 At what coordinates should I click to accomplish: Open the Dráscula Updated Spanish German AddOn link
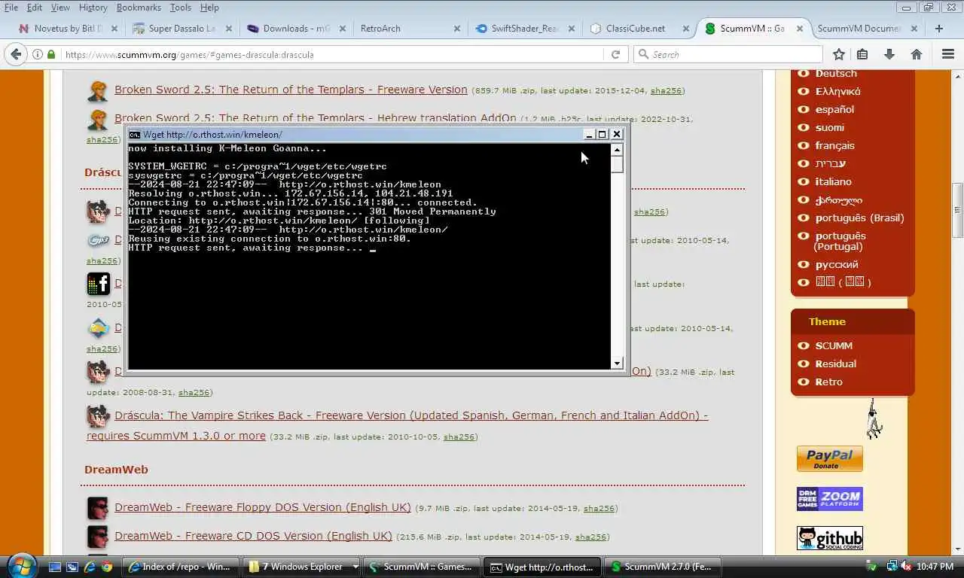point(397,425)
